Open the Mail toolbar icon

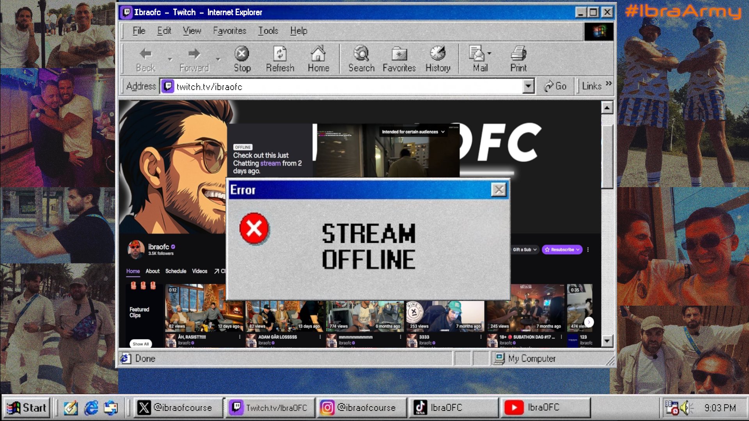pos(480,59)
